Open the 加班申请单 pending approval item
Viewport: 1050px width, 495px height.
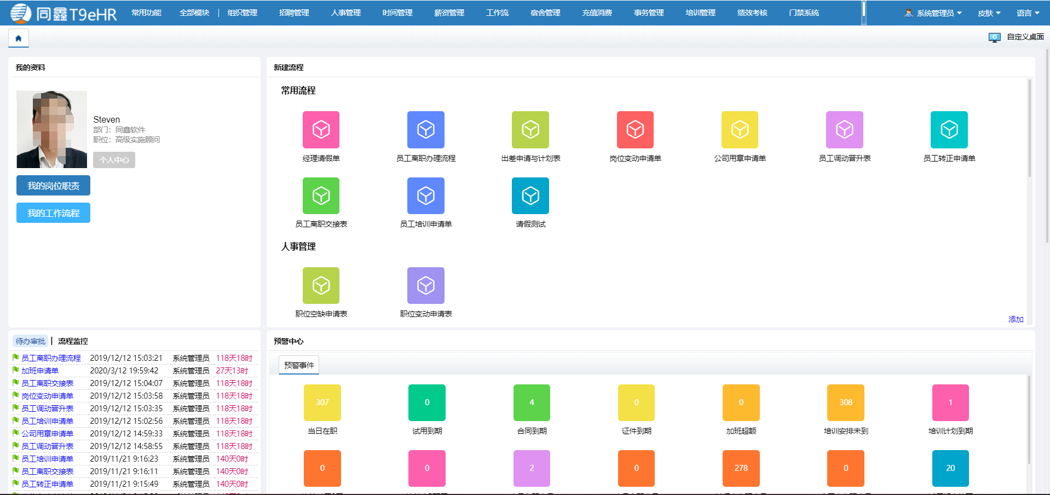coord(40,371)
